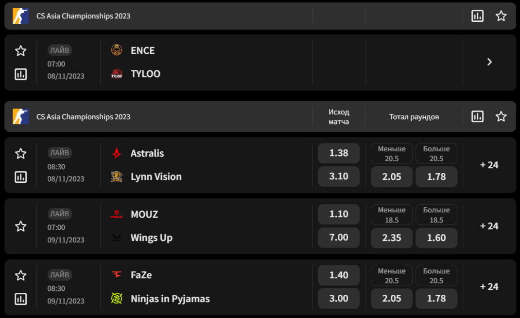Click the Ninjas in Pyjamas team logo
This screenshot has height=318, width=520.
point(117,299)
